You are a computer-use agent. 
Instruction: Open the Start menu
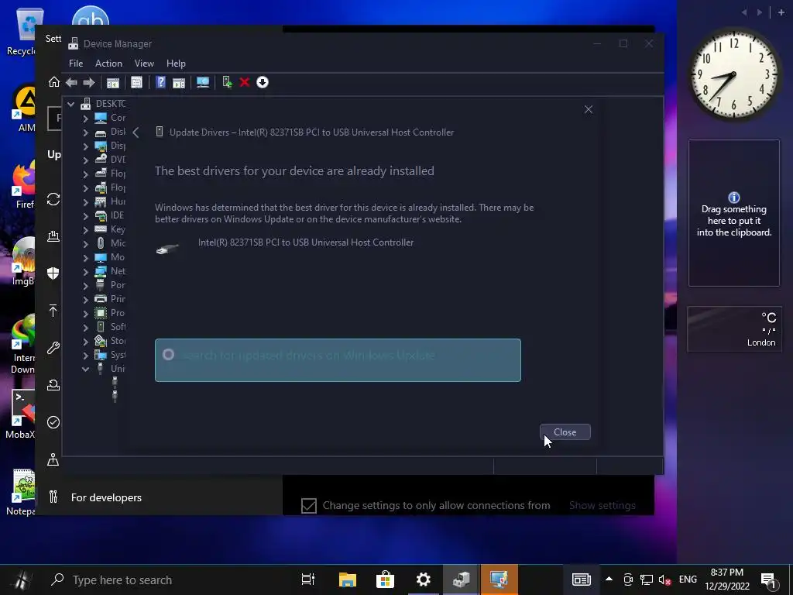[x=22, y=580]
